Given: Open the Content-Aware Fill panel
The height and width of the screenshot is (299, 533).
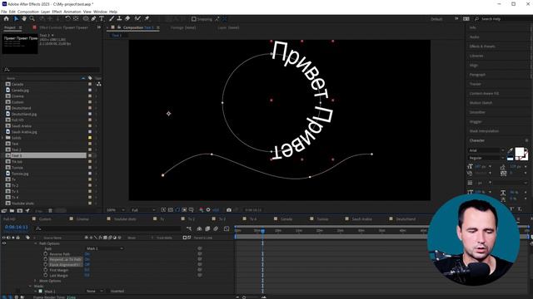Looking at the screenshot, I should [484, 94].
